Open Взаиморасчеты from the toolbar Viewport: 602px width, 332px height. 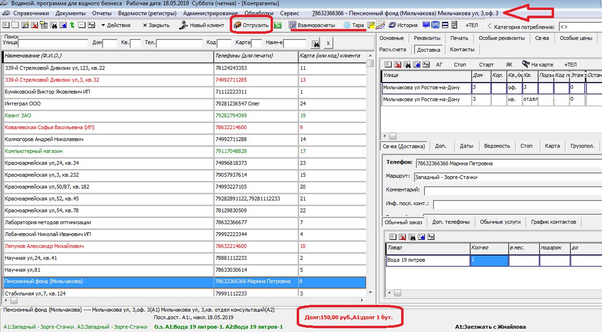[x=312, y=25]
